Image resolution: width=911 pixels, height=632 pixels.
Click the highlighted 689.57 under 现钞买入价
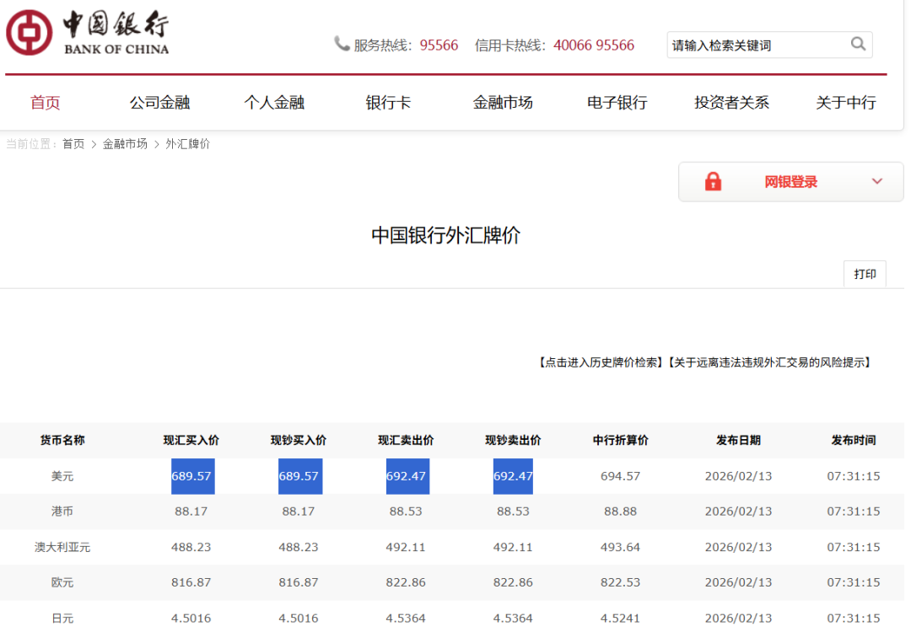click(x=300, y=476)
